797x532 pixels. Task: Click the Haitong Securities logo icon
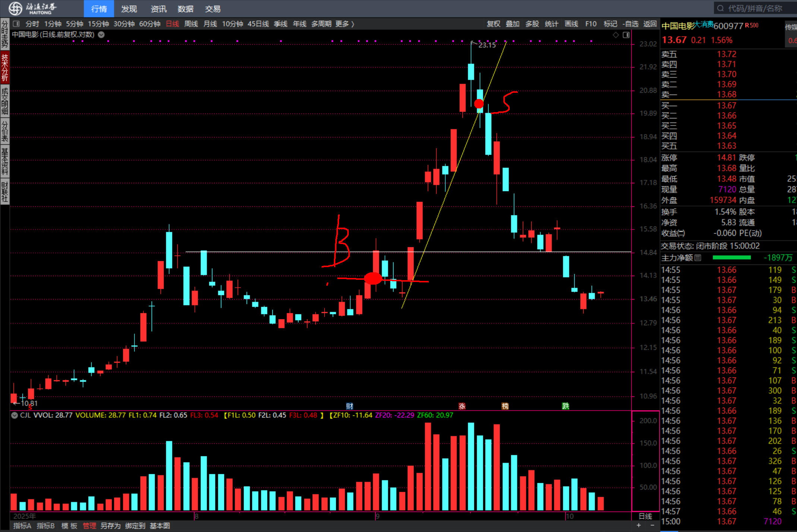tap(15, 8)
